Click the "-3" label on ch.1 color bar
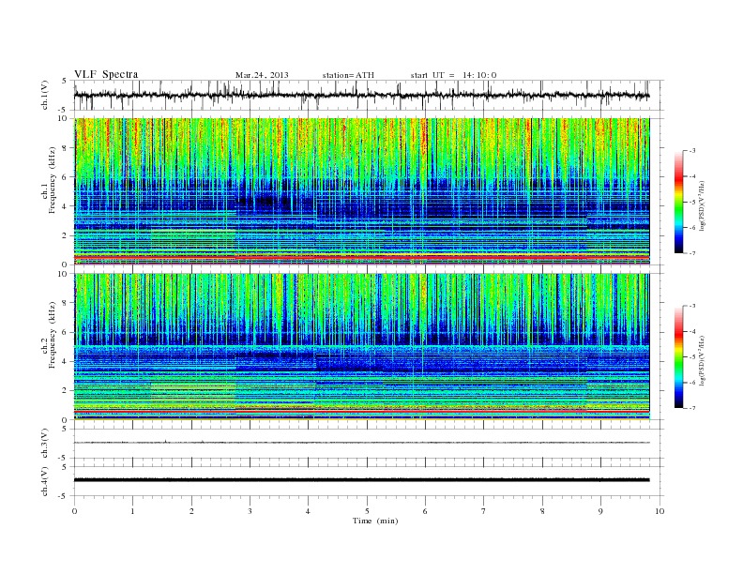Viewport: 743px width, 574px height. click(x=691, y=151)
